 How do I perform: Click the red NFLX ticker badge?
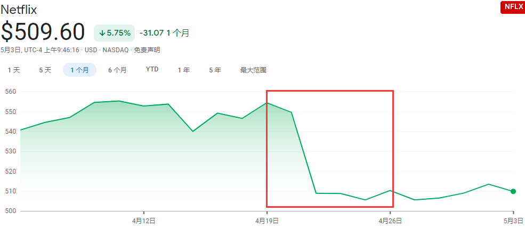[512, 7]
